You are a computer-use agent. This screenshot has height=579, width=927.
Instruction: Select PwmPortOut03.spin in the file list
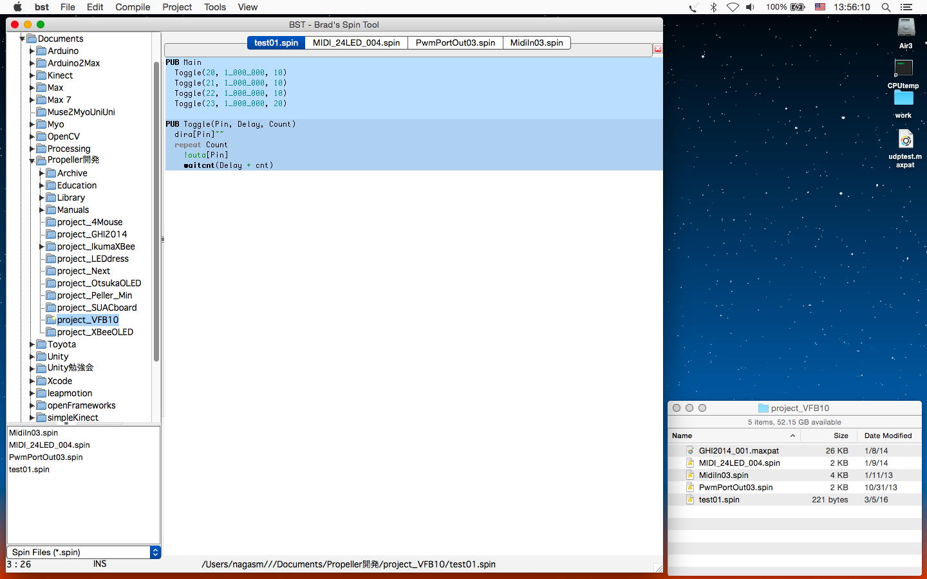tap(46, 457)
